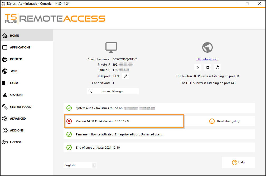Click the globe icon above localhost link
The height and width of the screenshot is (176, 266).
[x=207, y=48]
